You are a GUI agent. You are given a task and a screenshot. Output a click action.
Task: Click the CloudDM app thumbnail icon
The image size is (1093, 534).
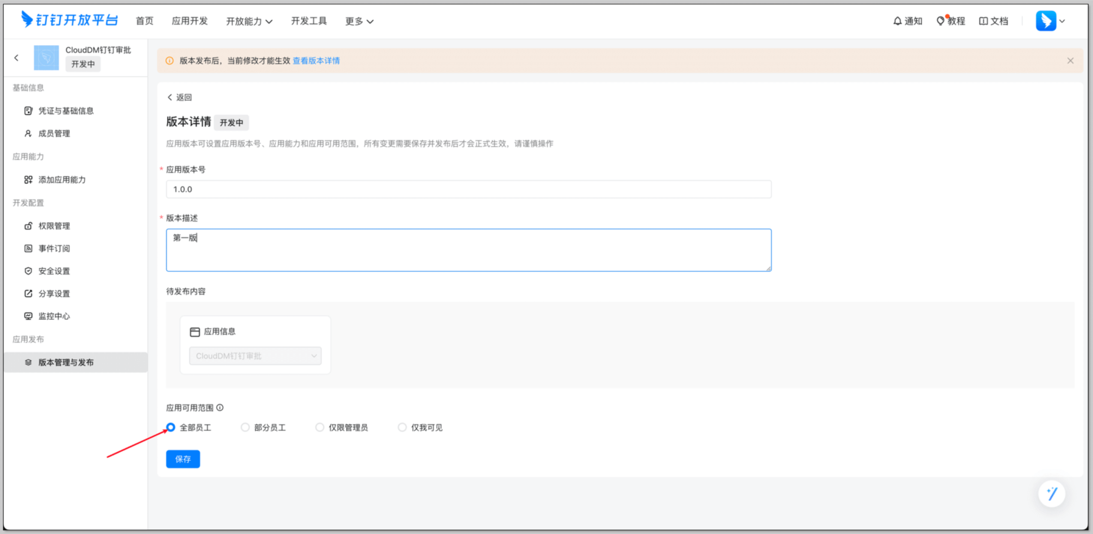pyautogui.click(x=46, y=57)
